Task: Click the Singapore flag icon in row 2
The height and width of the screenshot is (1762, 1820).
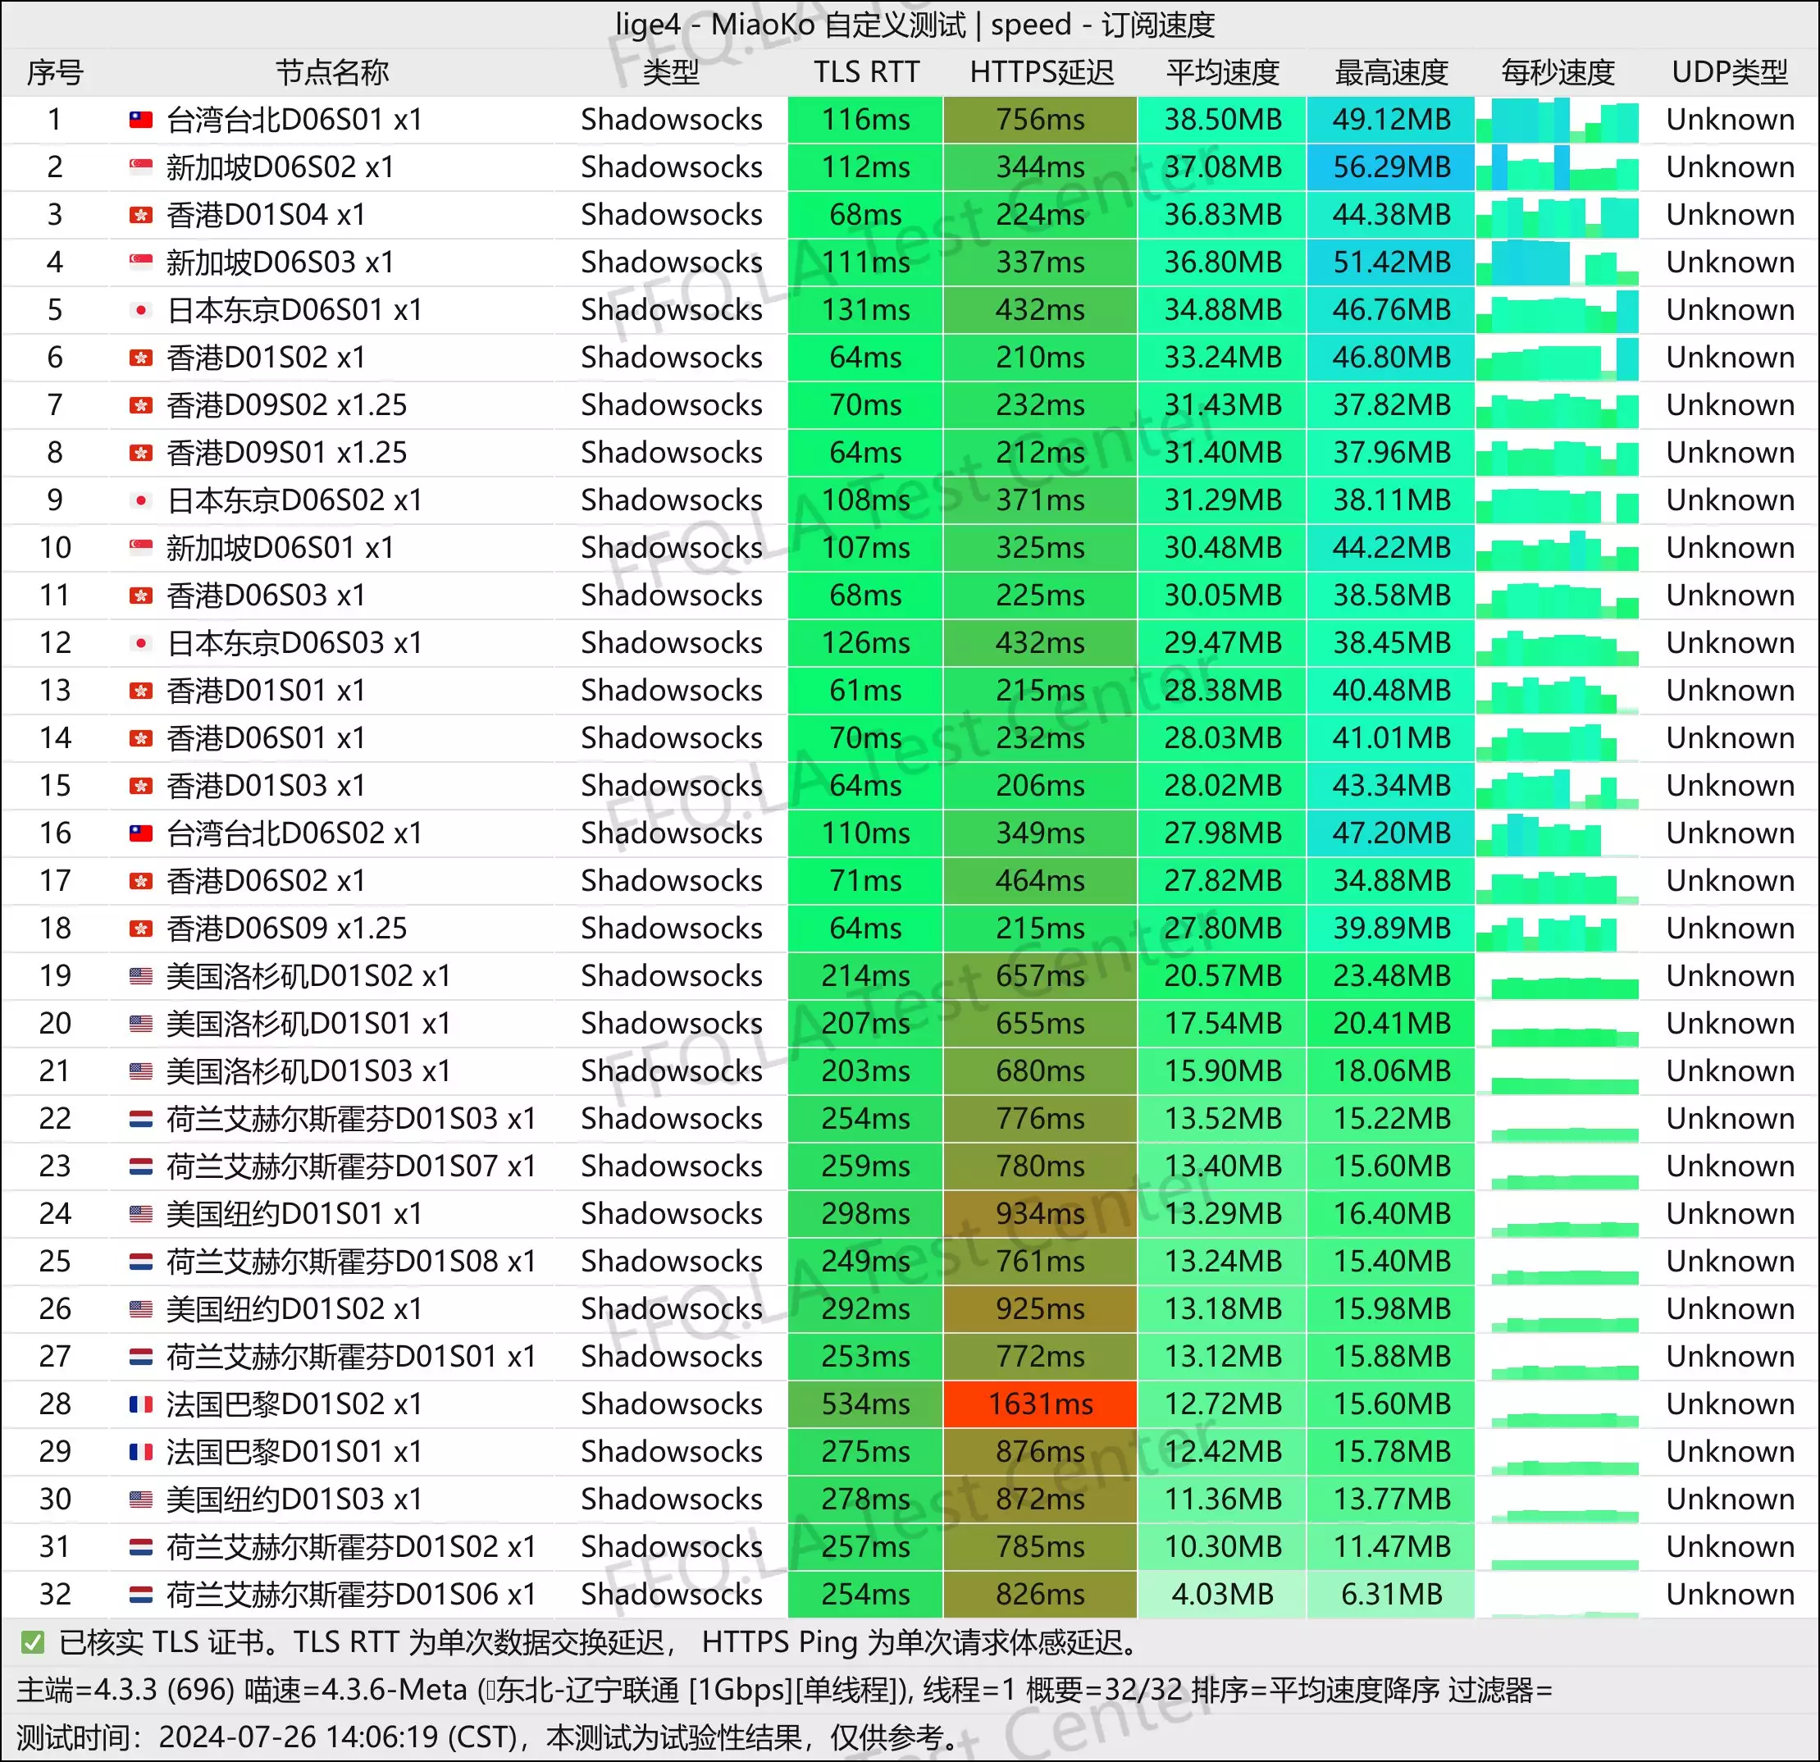Action: 140,167
